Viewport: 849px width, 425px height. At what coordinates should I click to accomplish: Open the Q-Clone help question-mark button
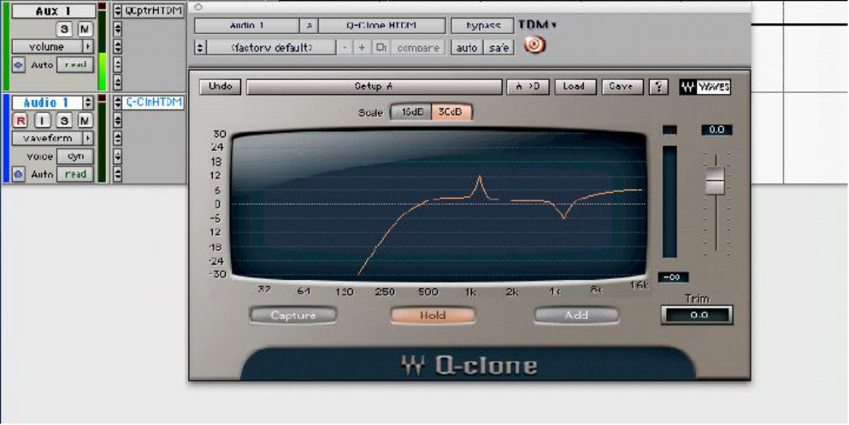click(x=658, y=87)
